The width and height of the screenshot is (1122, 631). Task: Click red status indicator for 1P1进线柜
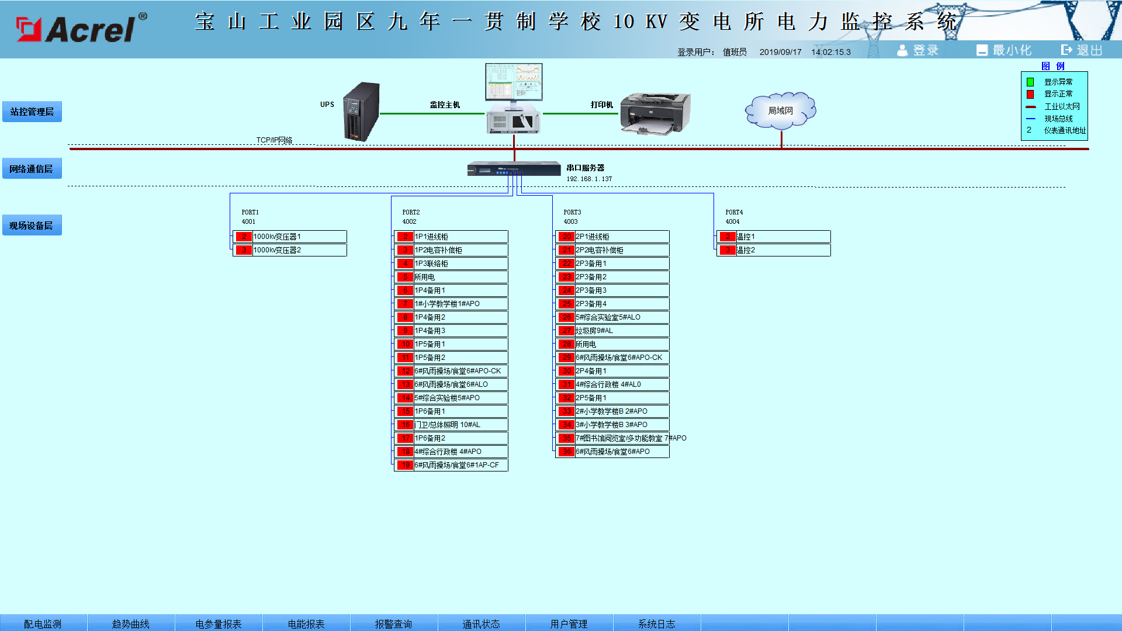[x=405, y=237]
